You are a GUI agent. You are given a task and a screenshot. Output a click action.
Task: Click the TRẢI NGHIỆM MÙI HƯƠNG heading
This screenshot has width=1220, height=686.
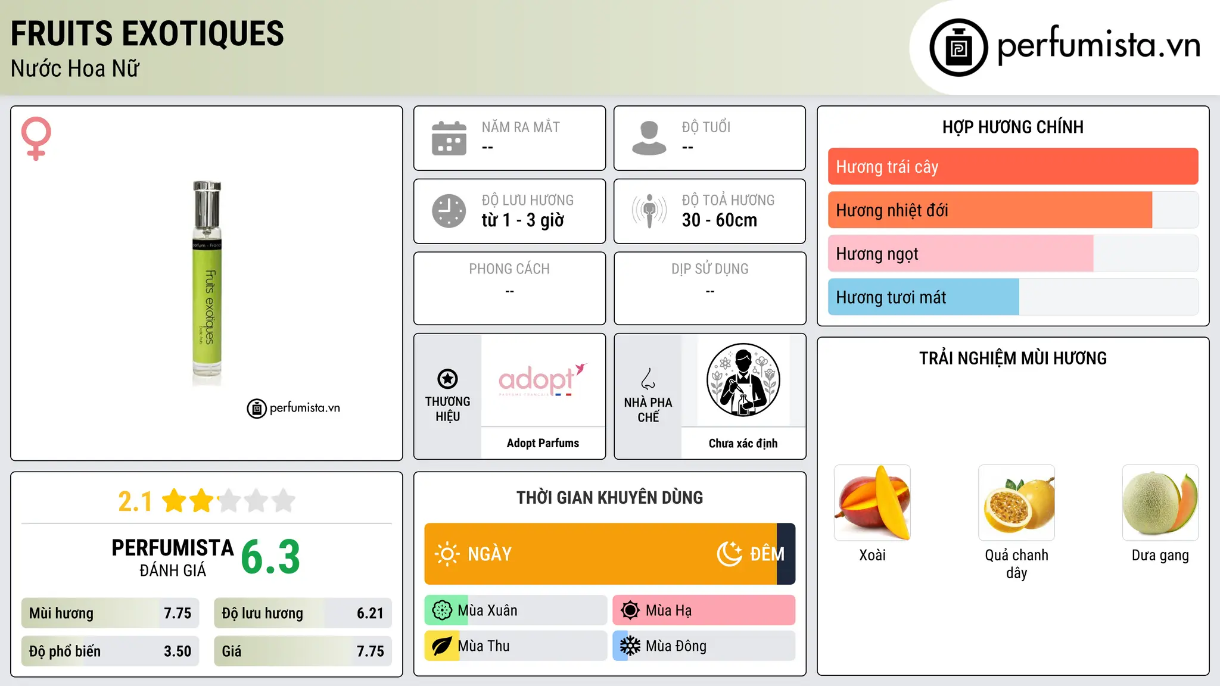[x=1013, y=358]
